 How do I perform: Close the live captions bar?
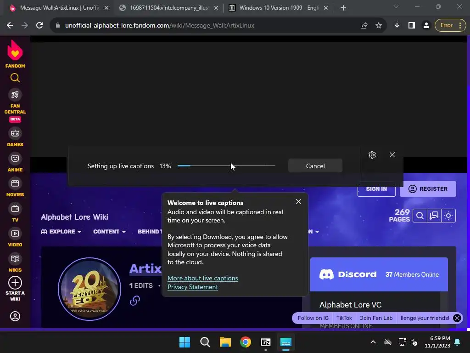click(392, 154)
